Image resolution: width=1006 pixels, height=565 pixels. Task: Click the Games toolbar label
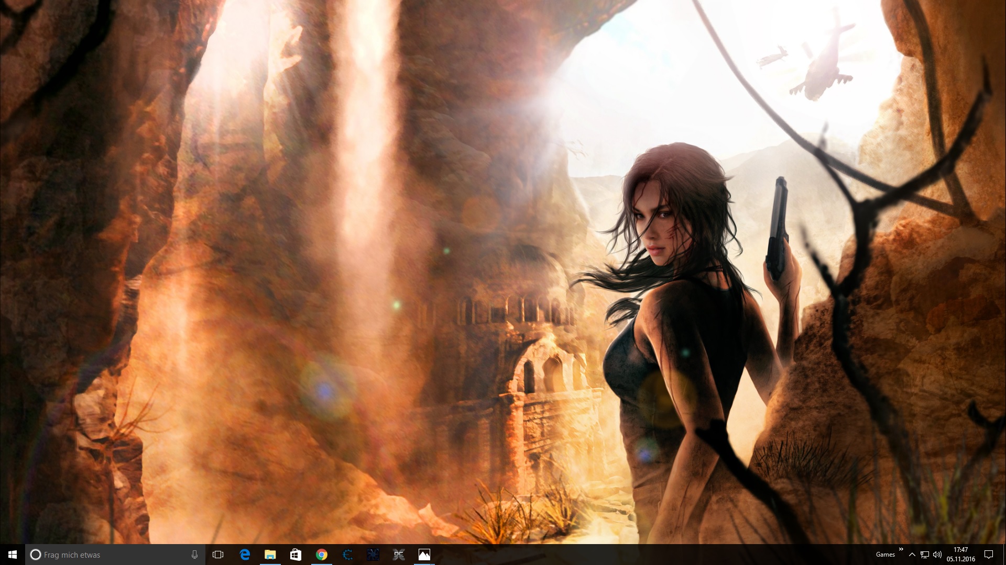pyautogui.click(x=885, y=555)
